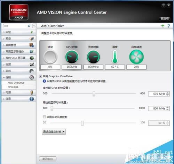Image resolution: width=174 pixels, height=164 pixels.
Task: Expand the 桌面管理 sidebar section
Action: 4,45
